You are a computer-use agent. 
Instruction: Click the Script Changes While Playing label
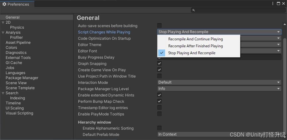click(x=104, y=32)
